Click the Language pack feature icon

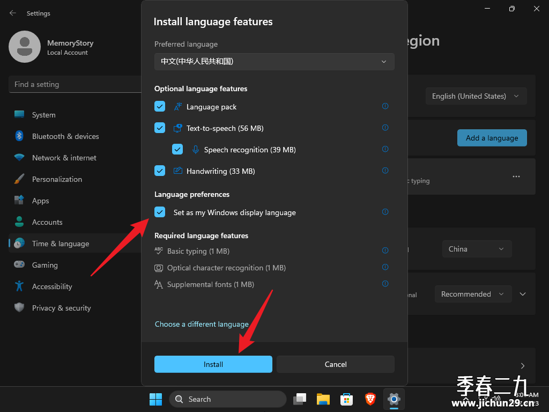(x=178, y=107)
